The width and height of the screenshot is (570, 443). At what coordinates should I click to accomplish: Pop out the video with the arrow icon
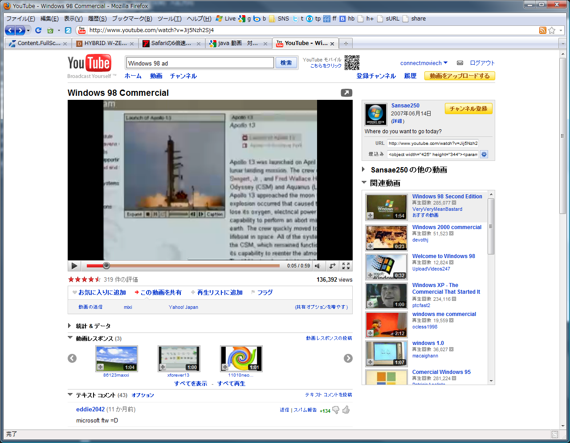(346, 93)
